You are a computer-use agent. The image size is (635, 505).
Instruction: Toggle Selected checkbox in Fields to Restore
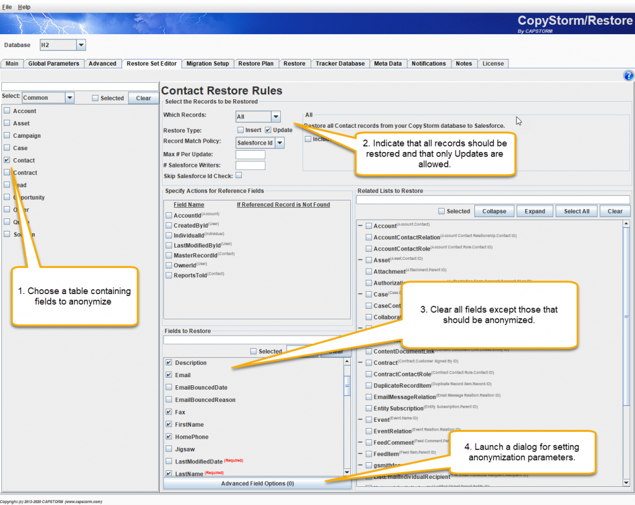(254, 351)
